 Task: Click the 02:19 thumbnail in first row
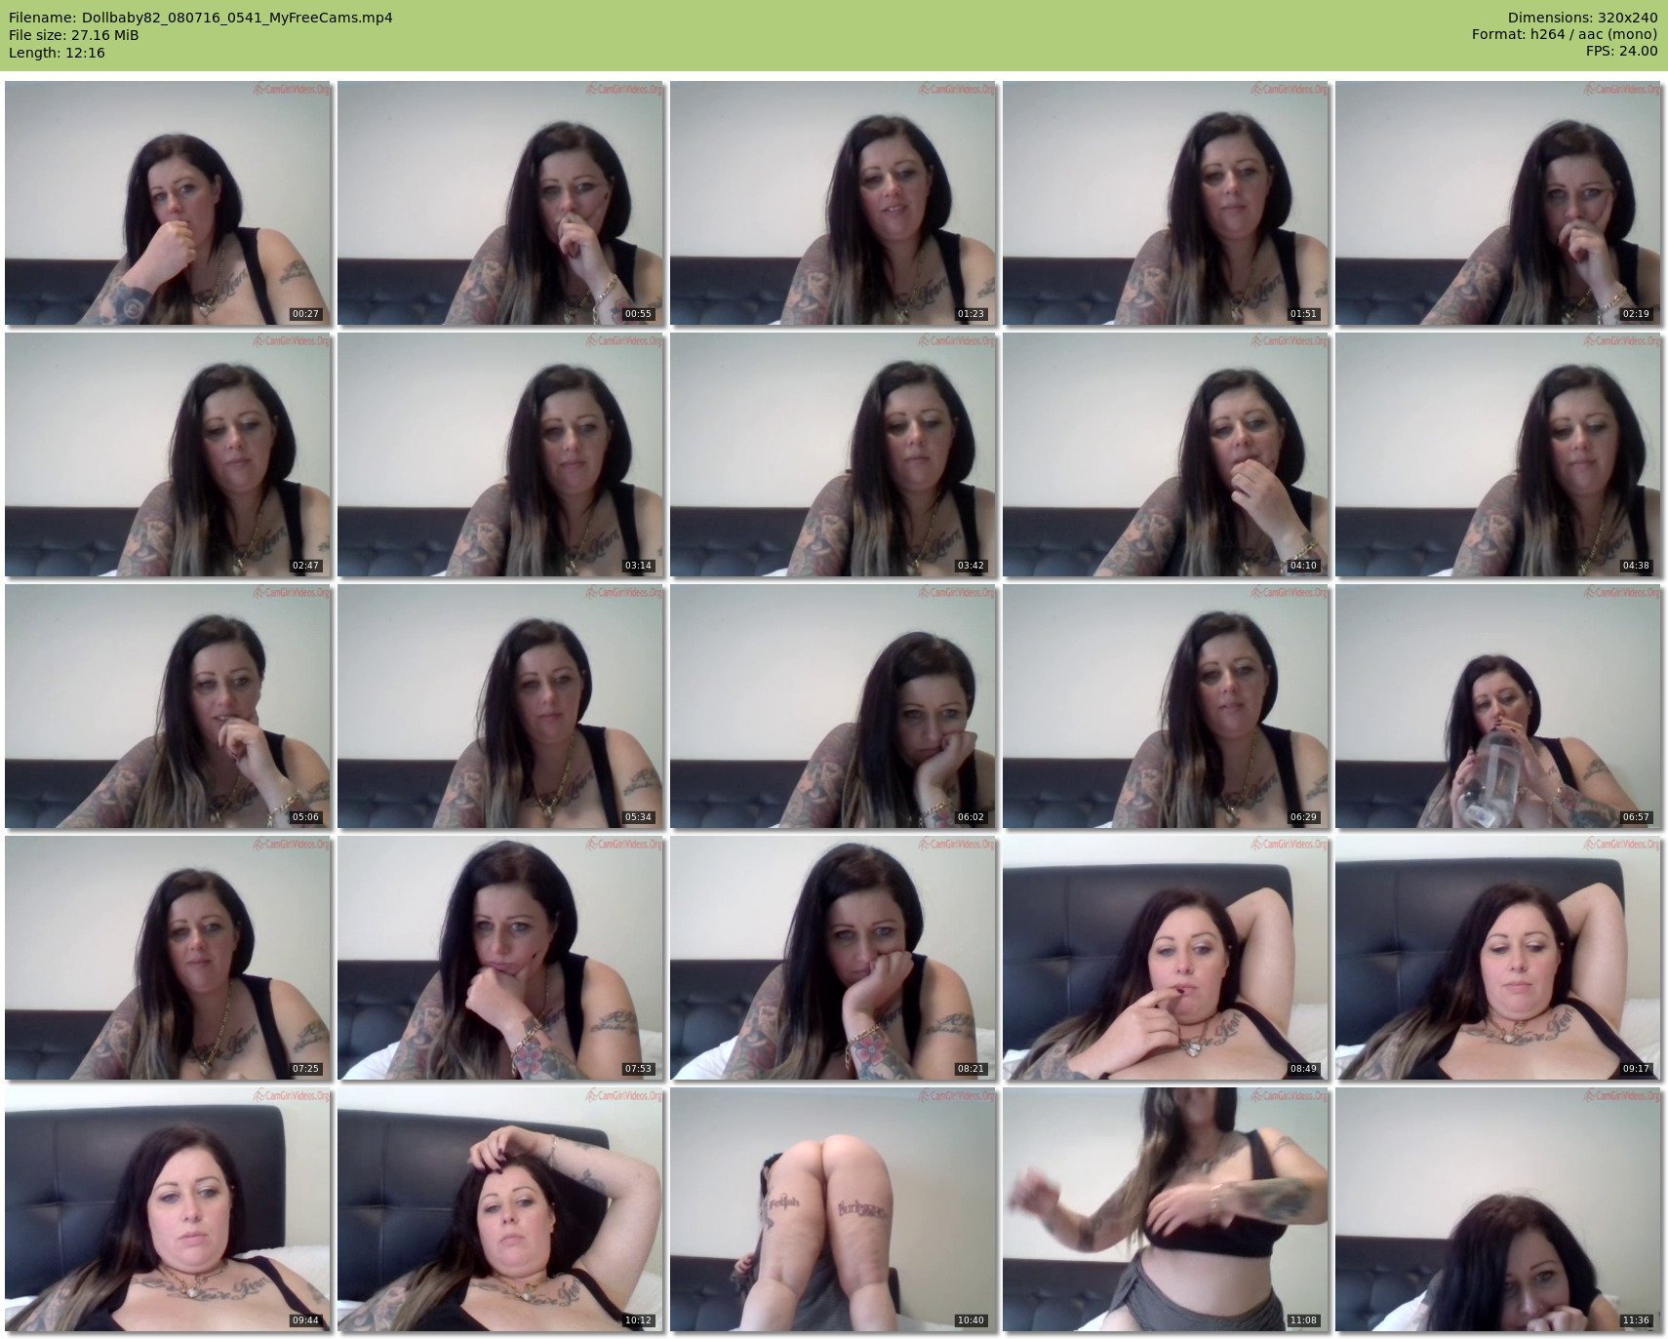(1497, 203)
